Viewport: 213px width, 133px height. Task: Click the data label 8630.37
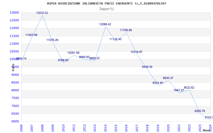click(x=168, y=78)
